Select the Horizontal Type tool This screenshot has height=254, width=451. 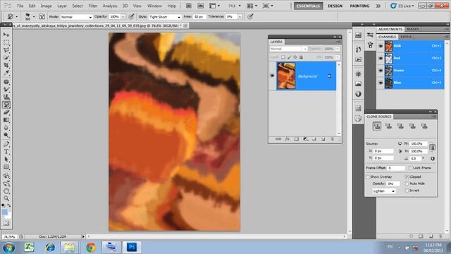pyautogui.click(x=6, y=152)
